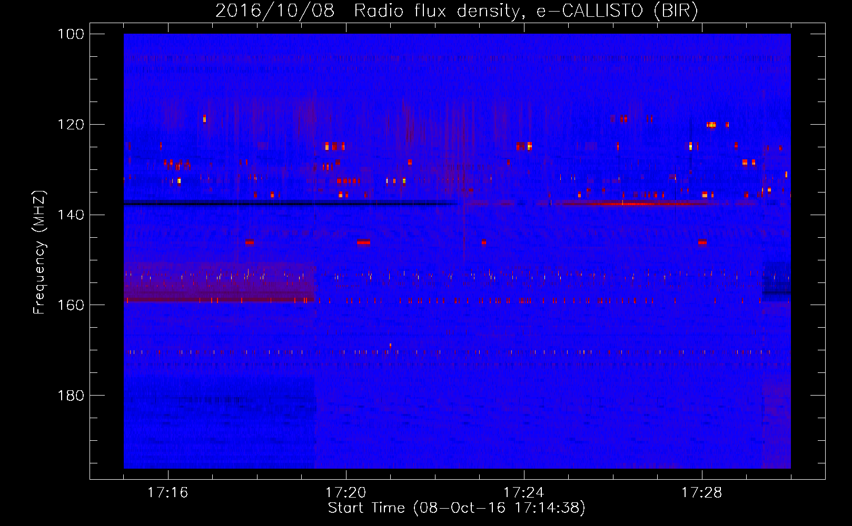Click the '17:28' time axis label

tap(702, 493)
